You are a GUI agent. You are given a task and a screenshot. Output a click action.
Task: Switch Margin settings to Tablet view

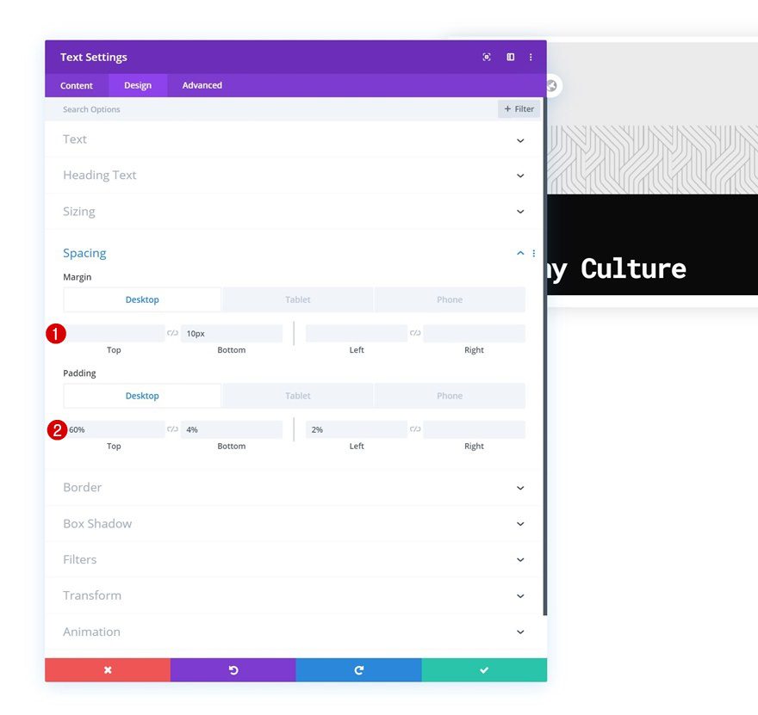(297, 299)
